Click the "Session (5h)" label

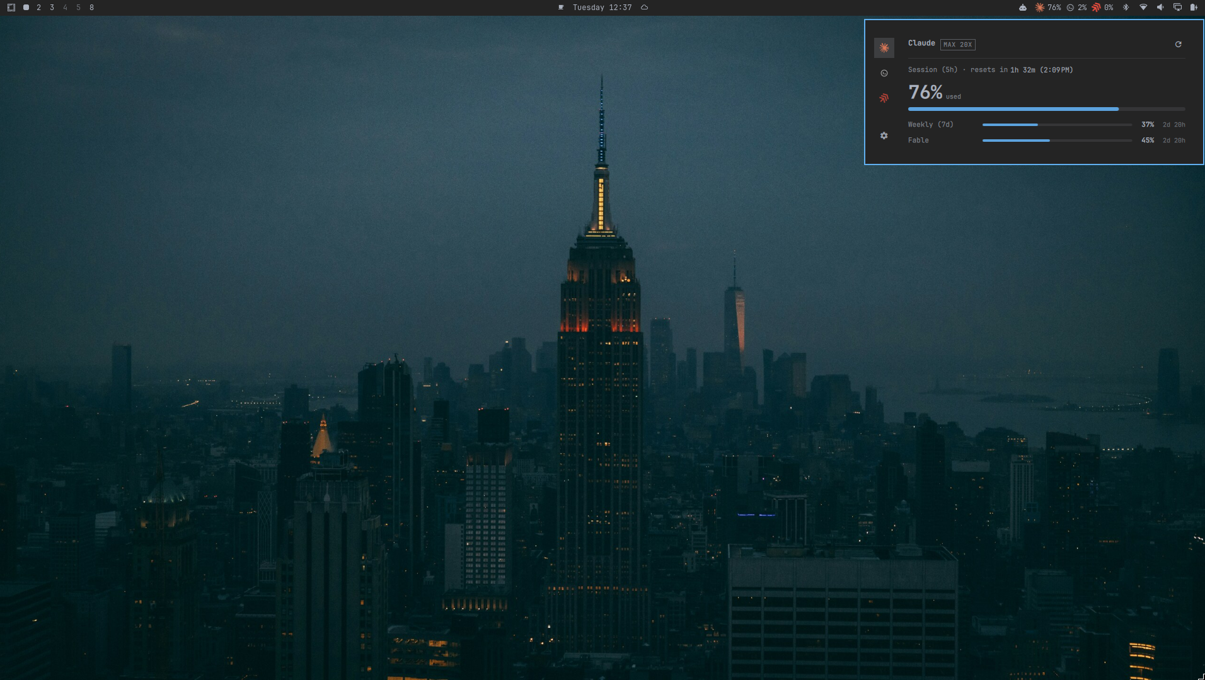[x=933, y=70]
